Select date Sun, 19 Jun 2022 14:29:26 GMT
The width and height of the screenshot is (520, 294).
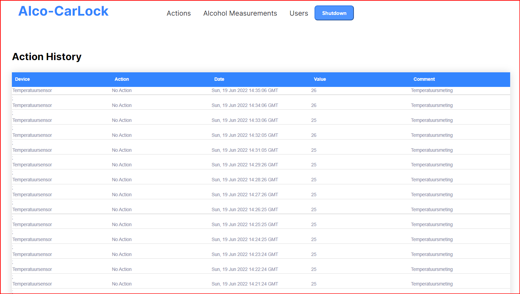tap(245, 165)
